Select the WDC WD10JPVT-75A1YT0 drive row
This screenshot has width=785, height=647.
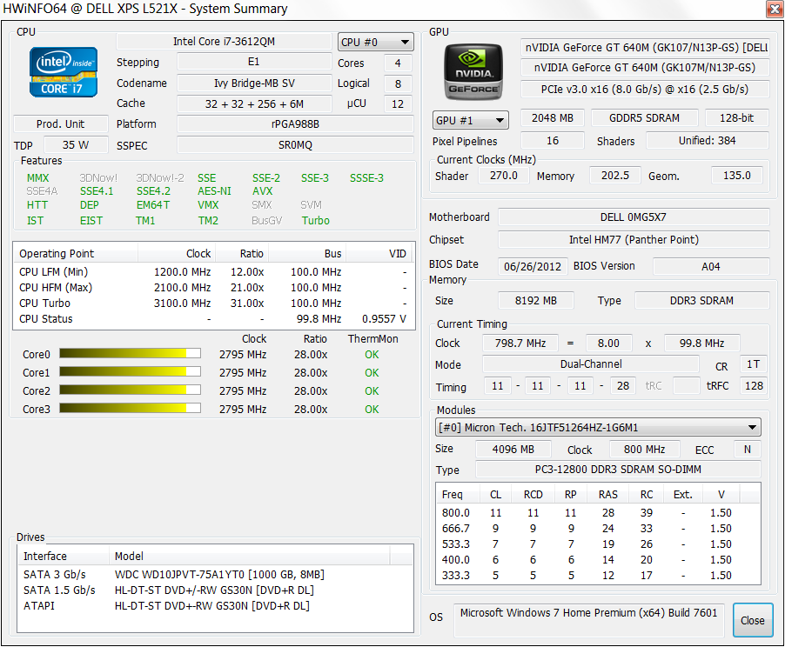tap(215, 575)
